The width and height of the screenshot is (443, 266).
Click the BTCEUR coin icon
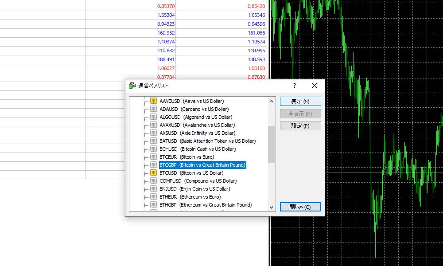tap(153, 156)
